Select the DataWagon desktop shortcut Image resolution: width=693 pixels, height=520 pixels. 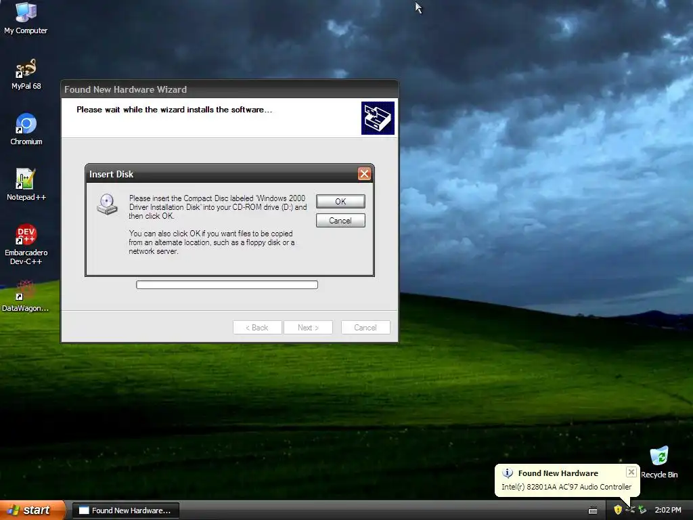pyautogui.click(x=26, y=296)
